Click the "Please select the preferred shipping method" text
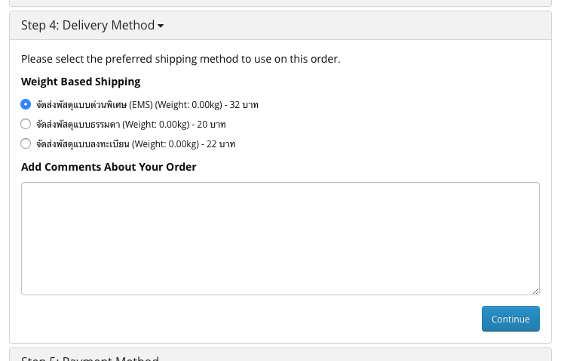Screen dimensions: 564x361 click(x=180, y=59)
